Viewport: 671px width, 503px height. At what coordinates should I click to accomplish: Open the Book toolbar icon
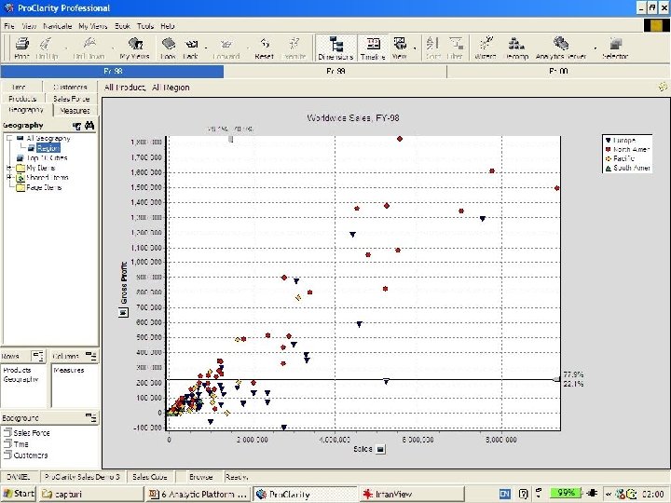pyautogui.click(x=168, y=48)
